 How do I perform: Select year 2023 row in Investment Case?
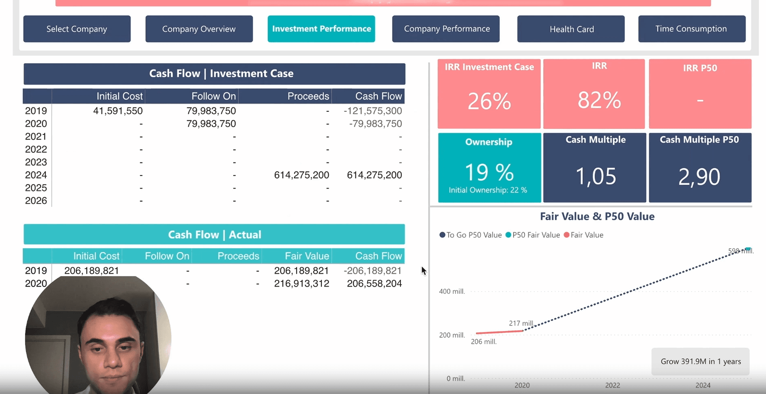click(x=214, y=162)
